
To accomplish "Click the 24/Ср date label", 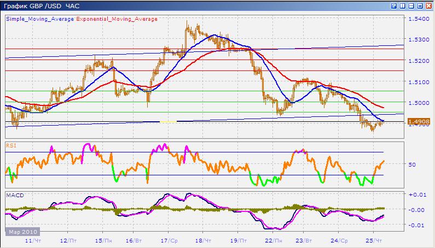I will point(339,240).
